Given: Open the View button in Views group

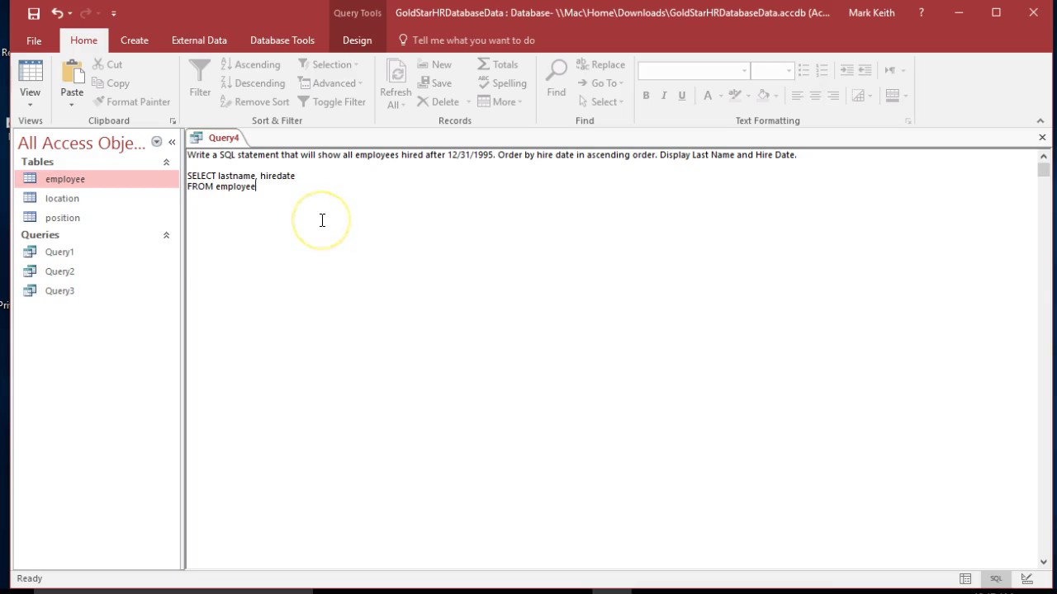Looking at the screenshot, I should tap(30, 84).
